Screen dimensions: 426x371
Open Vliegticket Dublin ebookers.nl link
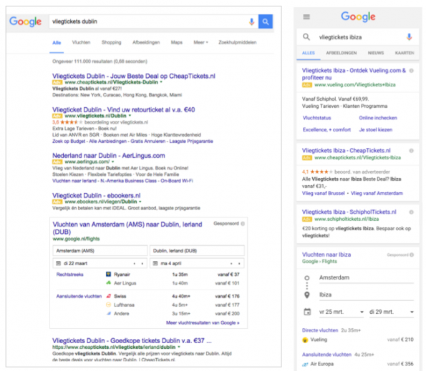(x=97, y=196)
